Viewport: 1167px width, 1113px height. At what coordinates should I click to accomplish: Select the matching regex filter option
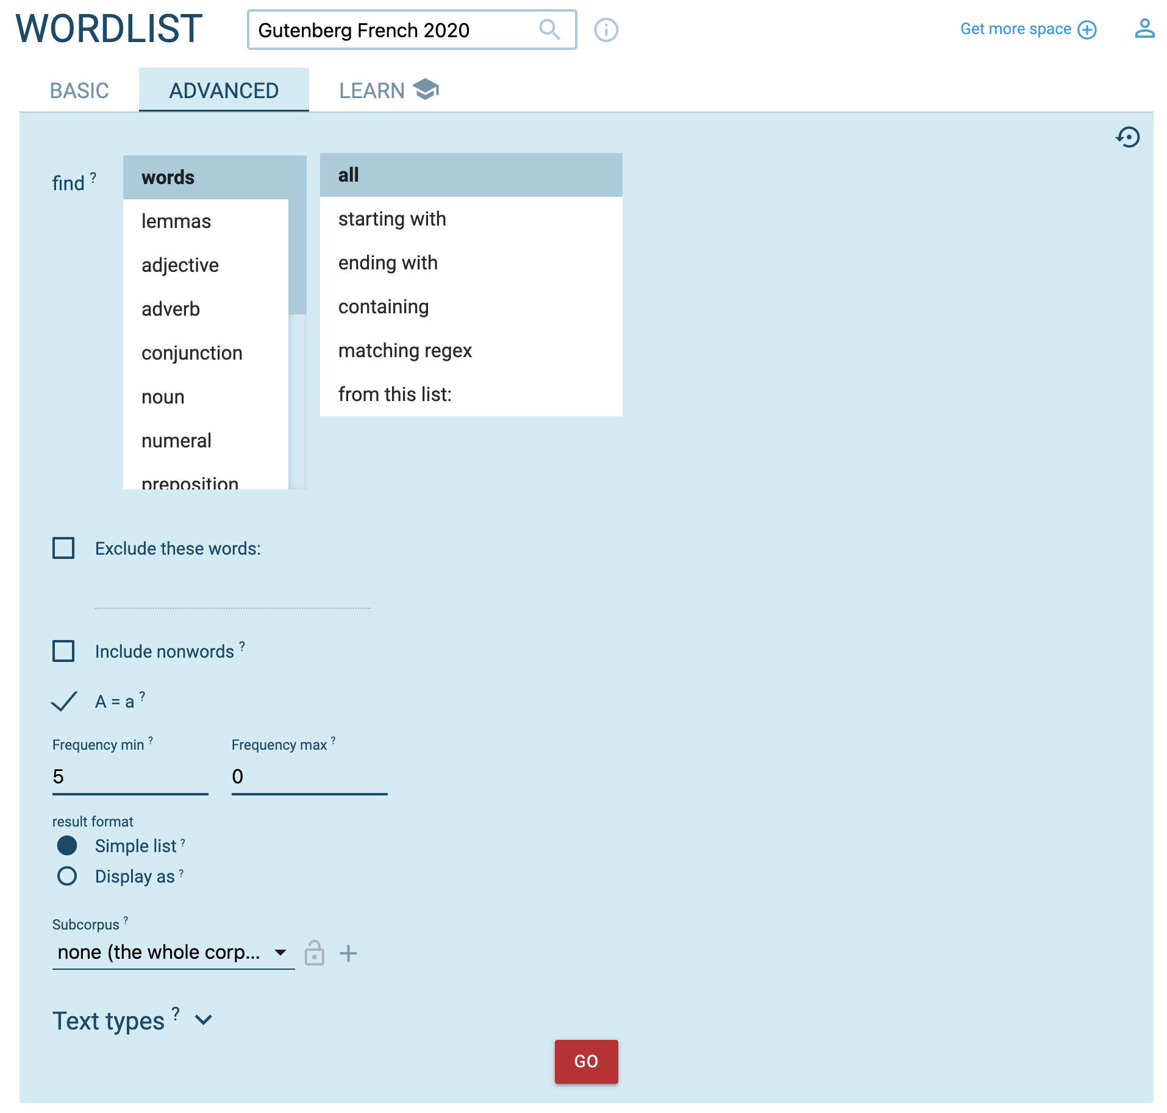pyautogui.click(x=471, y=350)
